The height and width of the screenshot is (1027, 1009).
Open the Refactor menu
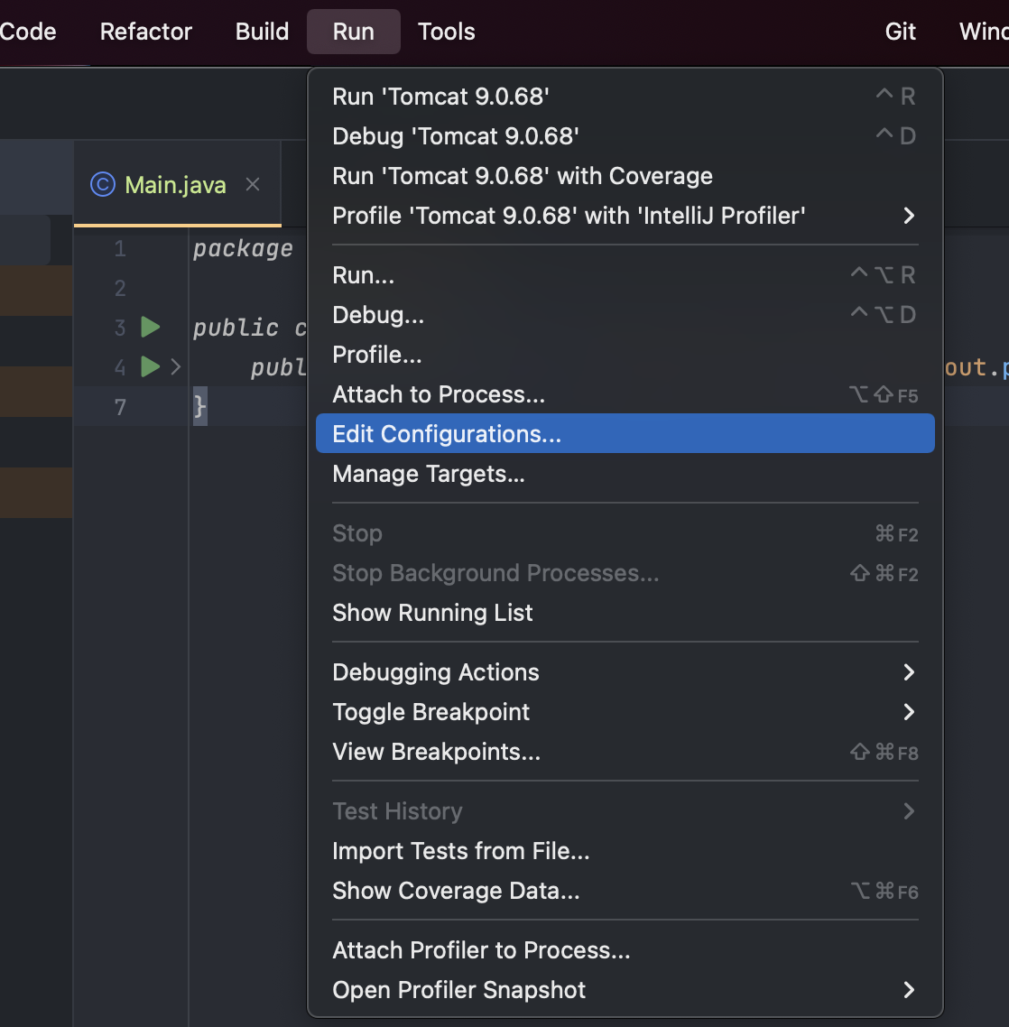[x=145, y=32]
